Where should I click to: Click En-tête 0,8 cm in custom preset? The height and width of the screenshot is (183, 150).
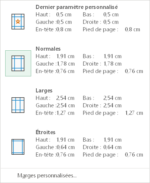coord(53,29)
